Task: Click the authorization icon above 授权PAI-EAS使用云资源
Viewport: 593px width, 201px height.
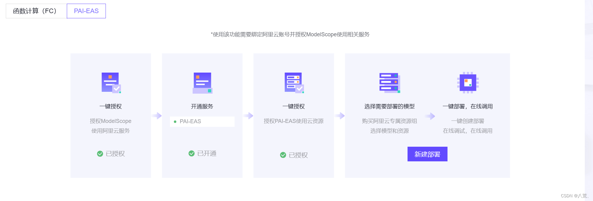Action: coord(294,83)
